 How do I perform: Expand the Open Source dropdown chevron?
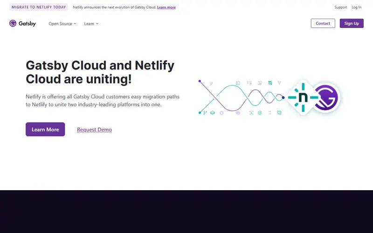click(x=75, y=24)
